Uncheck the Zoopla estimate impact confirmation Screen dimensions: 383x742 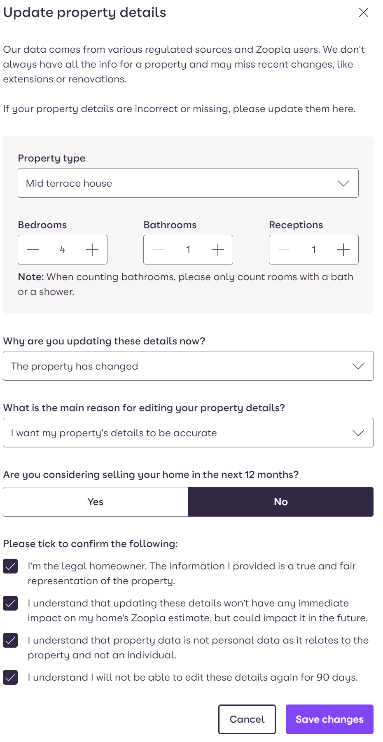[10, 603]
